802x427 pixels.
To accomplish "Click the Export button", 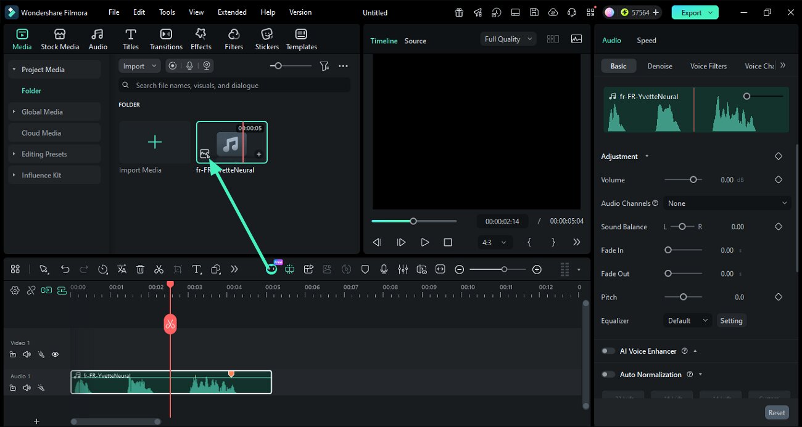I will 695,12.
